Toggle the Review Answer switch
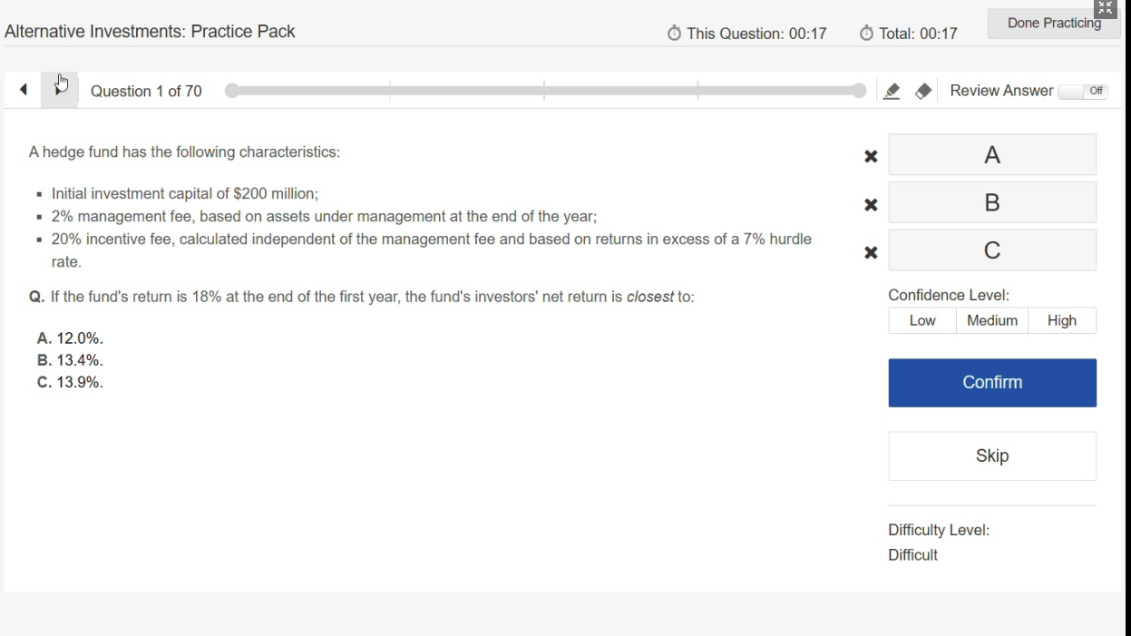1131x636 pixels. pyautogui.click(x=1084, y=91)
